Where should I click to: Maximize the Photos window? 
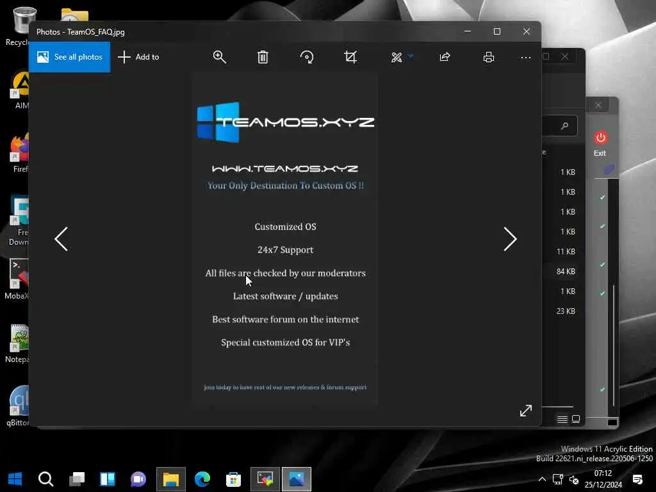497,32
